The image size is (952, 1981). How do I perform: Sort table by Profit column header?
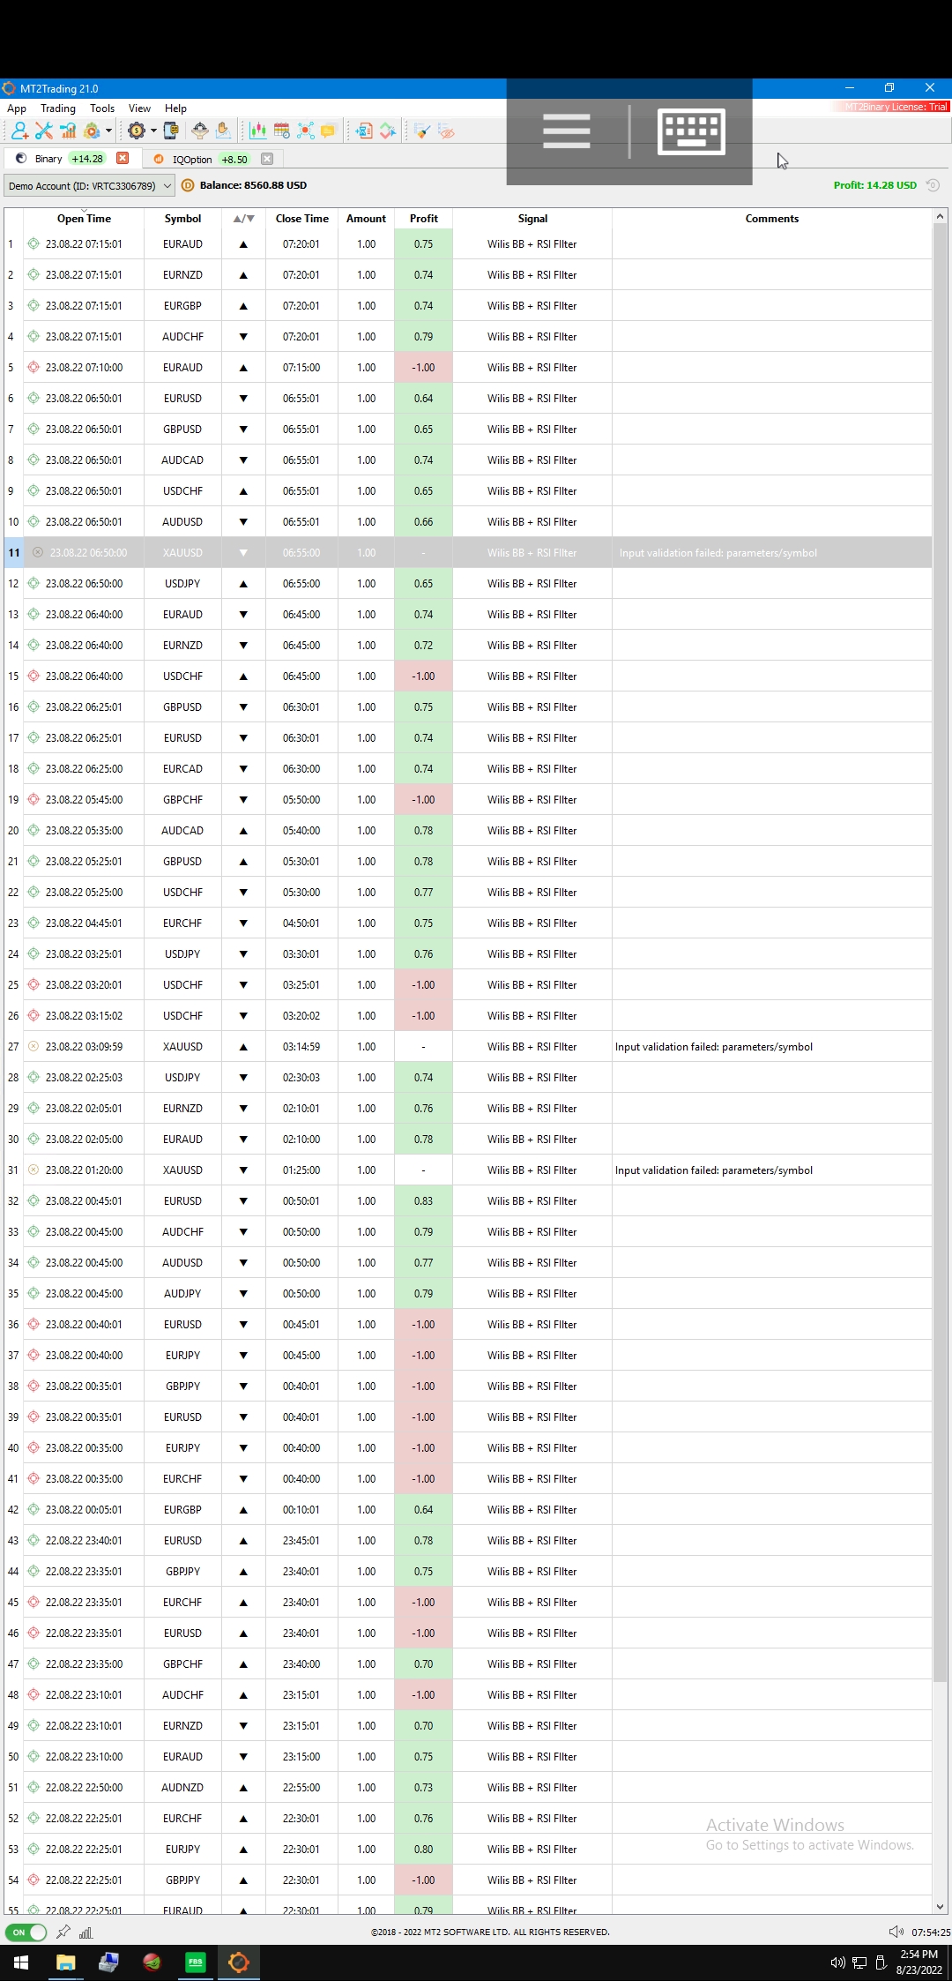pyautogui.click(x=423, y=219)
